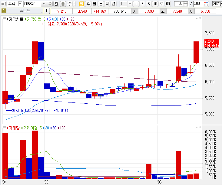Select the 일 daily chart period
The width and height of the screenshot is (222, 185).
point(81,4)
